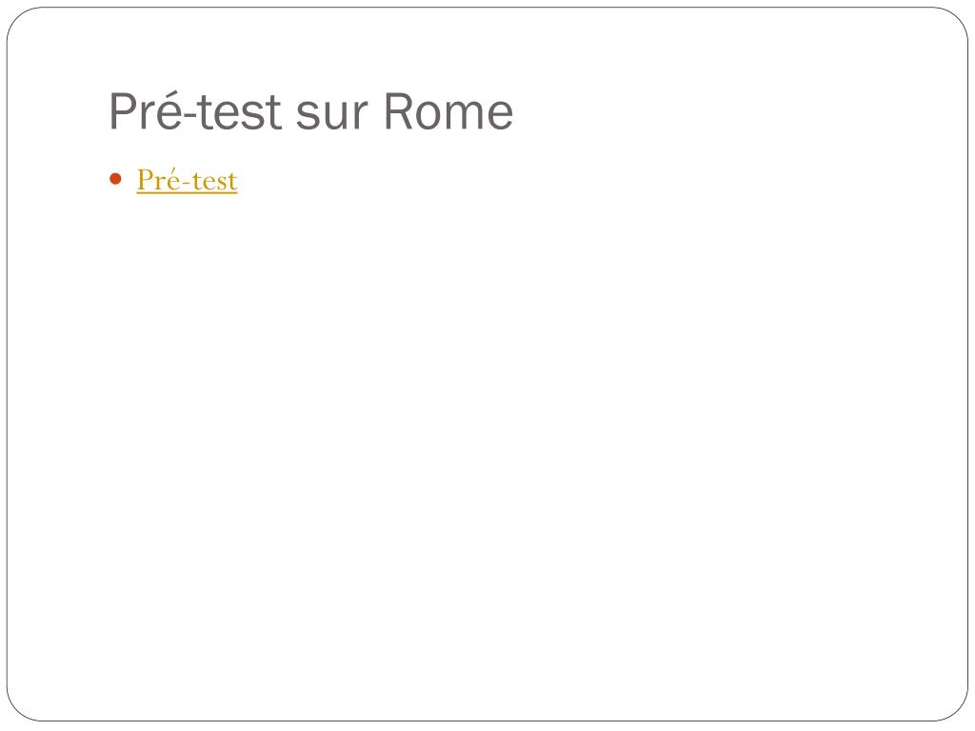Image resolution: width=975 pixels, height=731 pixels.
Task: Click the bottom border line of the slide
Action: 487,721
